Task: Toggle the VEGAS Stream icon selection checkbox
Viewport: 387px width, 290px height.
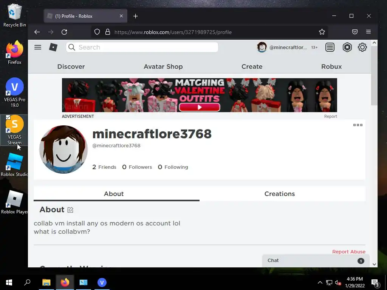Action: pos(8,117)
